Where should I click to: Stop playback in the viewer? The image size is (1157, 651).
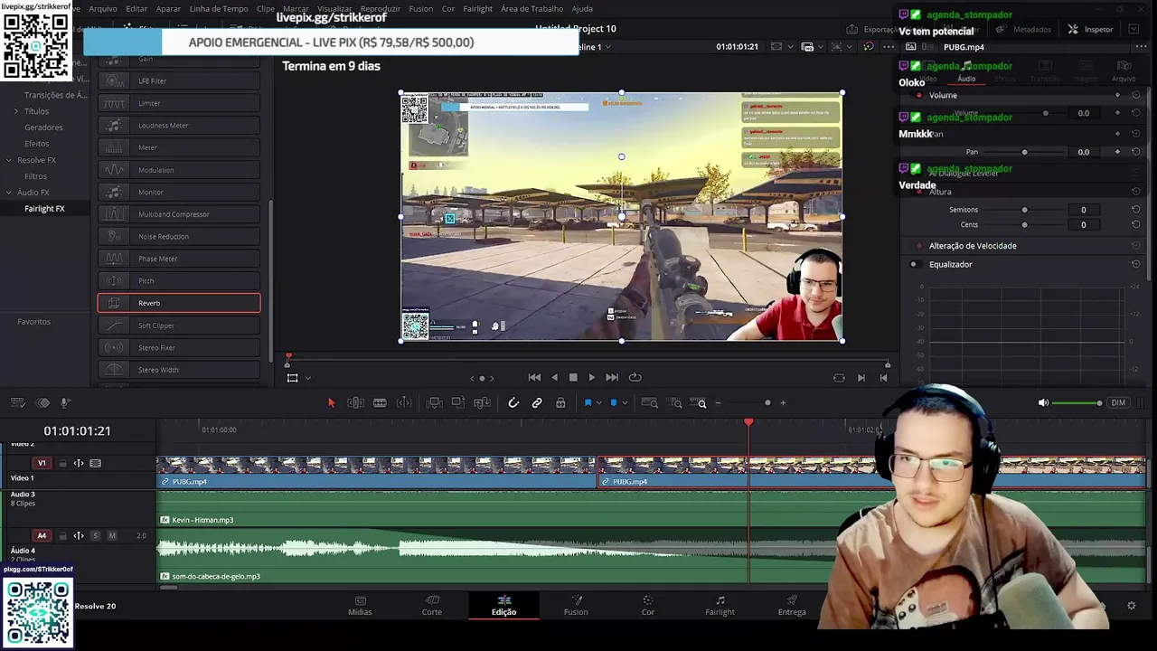click(573, 378)
